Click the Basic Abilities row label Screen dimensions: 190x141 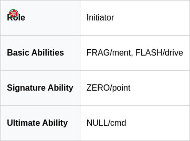pyautogui.click(x=35, y=53)
